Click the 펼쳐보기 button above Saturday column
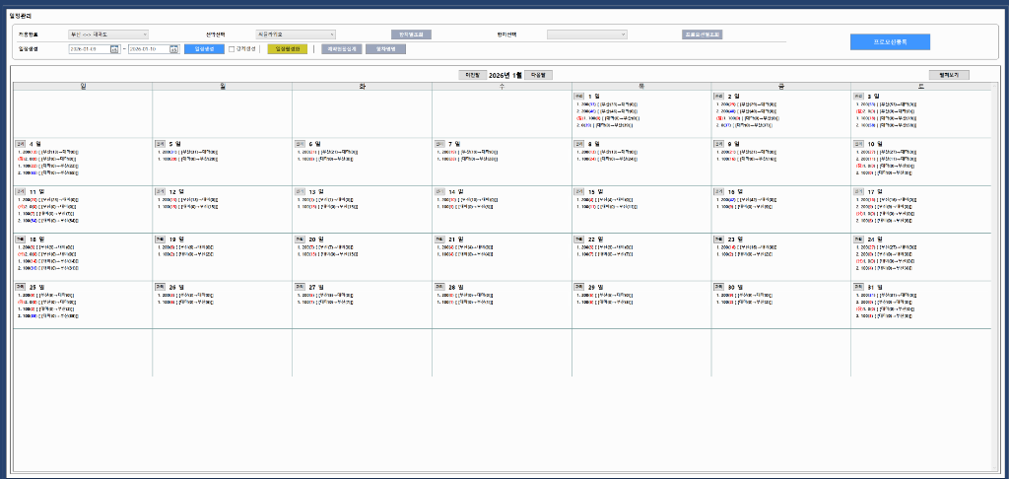This screenshot has height=479, width=1009. [950, 74]
